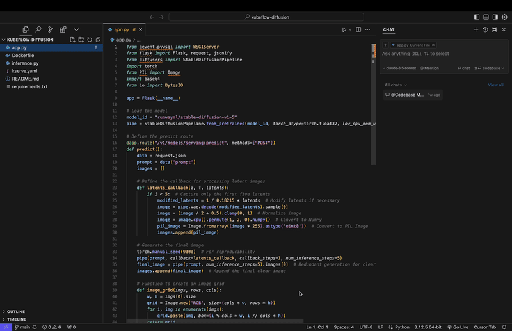
Task: Click the main branch indicator
Action: click(22, 327)
